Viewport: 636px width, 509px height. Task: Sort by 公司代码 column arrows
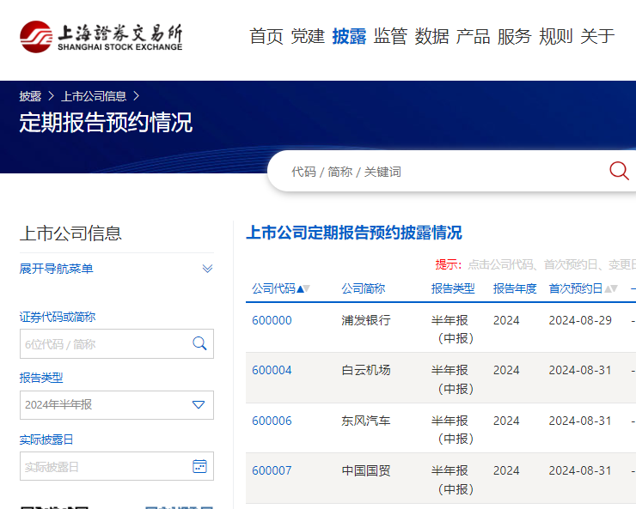303,288
